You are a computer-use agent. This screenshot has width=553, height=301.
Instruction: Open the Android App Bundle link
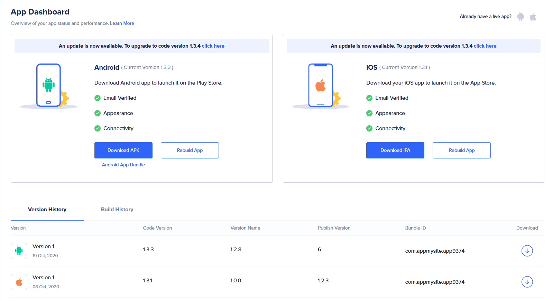(123, 165)
